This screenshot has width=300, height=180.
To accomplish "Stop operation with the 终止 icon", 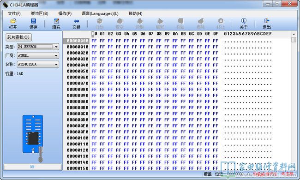I will 221,24.
